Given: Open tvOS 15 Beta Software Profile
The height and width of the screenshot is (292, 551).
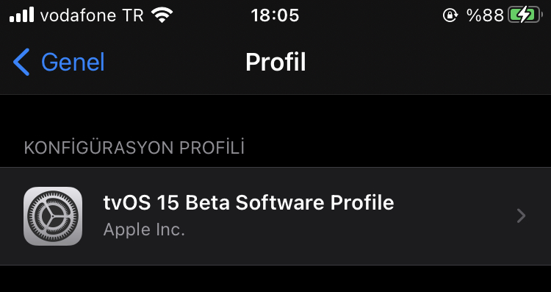Looking at the screenshot, I should click(x=275, y=216).
